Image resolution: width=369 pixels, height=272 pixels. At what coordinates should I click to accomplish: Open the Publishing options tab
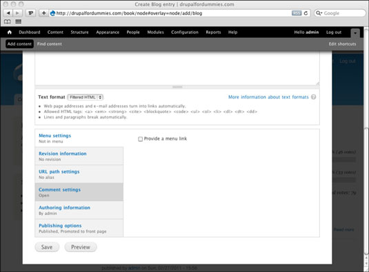click(x=79, y=228)
